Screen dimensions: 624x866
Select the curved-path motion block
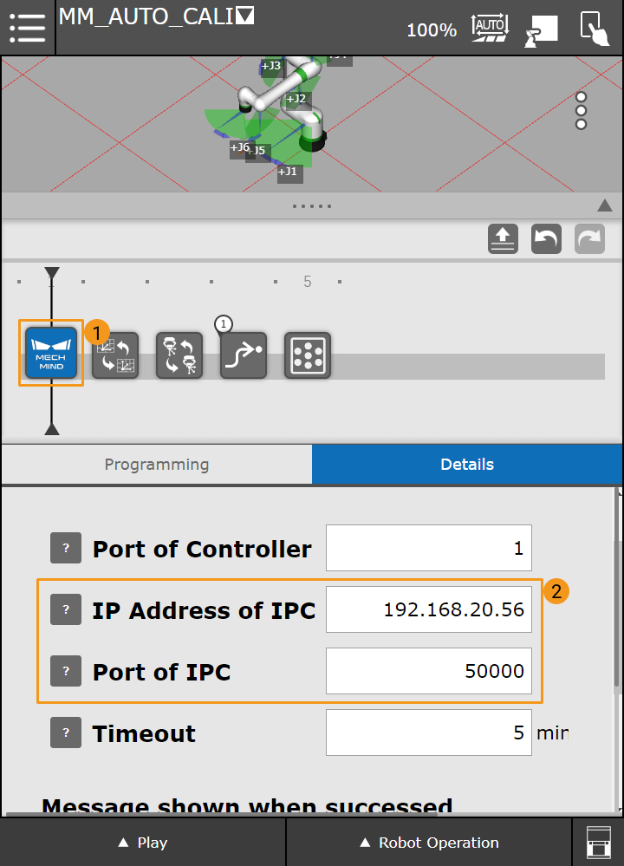[x=244, y=355]
